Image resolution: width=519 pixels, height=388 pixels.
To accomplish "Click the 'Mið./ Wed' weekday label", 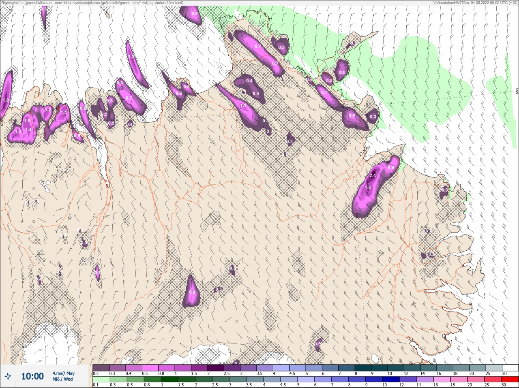I will point(63,379).
